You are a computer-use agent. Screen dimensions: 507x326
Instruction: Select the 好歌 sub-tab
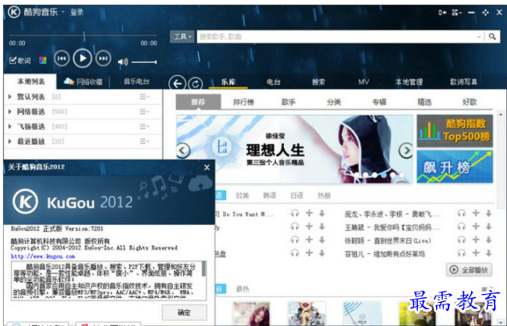pos(469,103)
